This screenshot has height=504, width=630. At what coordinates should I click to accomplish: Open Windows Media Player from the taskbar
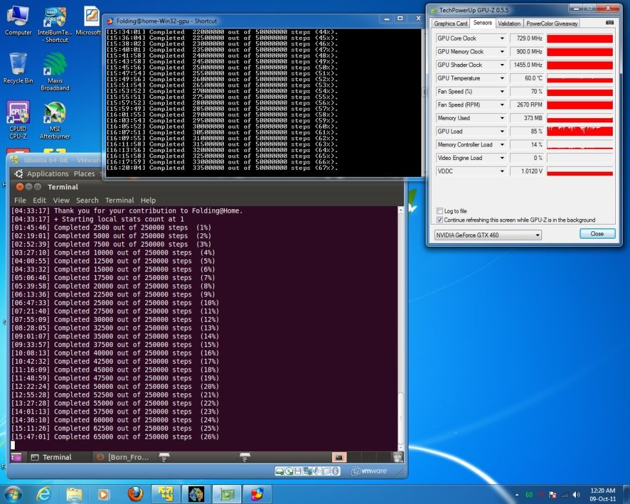(103, 494)
